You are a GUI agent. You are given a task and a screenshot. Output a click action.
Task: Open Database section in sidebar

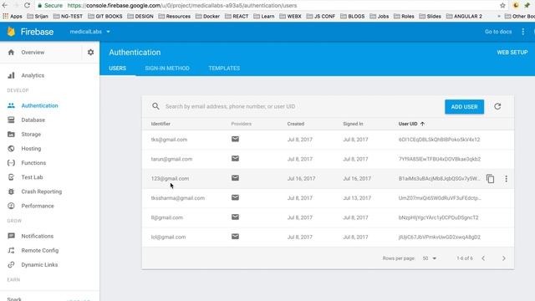[33, 120]
